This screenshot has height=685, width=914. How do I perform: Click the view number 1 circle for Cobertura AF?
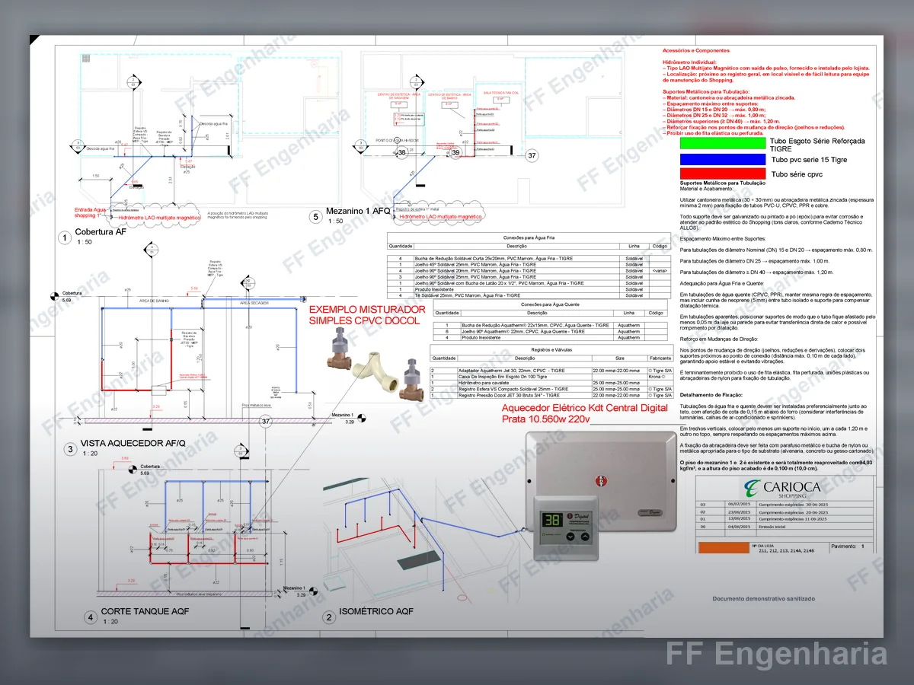pos(66,237)
